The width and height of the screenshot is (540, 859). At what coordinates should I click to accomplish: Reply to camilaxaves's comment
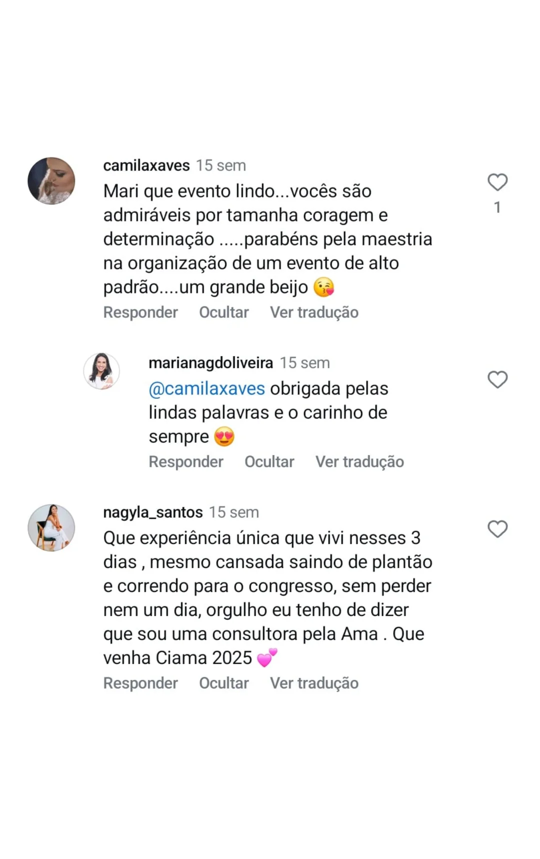[140, 312]
